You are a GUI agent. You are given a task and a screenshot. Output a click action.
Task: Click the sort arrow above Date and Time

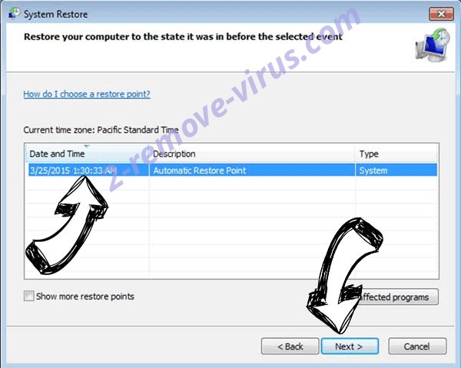coord(87,146)
